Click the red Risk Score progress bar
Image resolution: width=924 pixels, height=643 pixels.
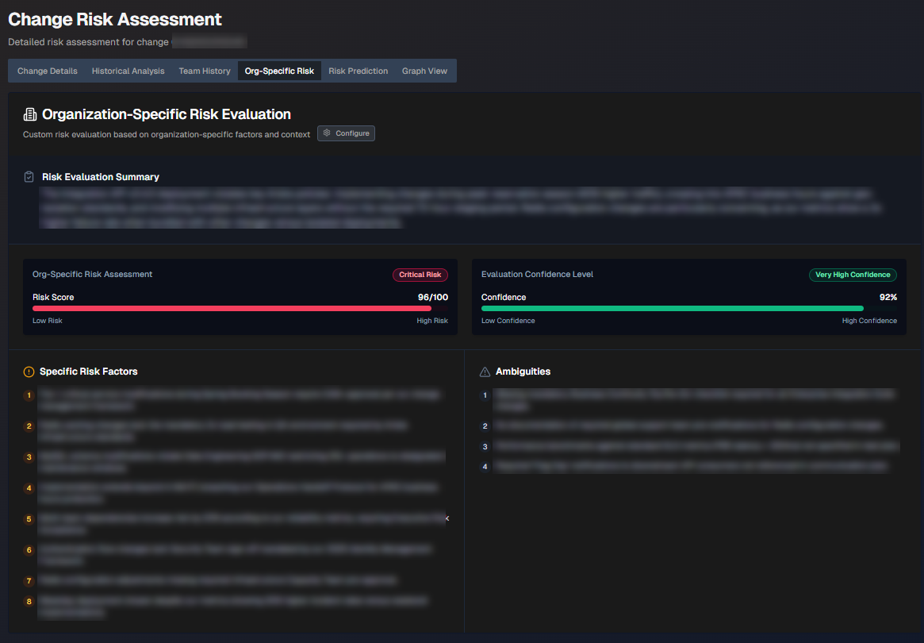pyautogui.click(x=232, y=308)
